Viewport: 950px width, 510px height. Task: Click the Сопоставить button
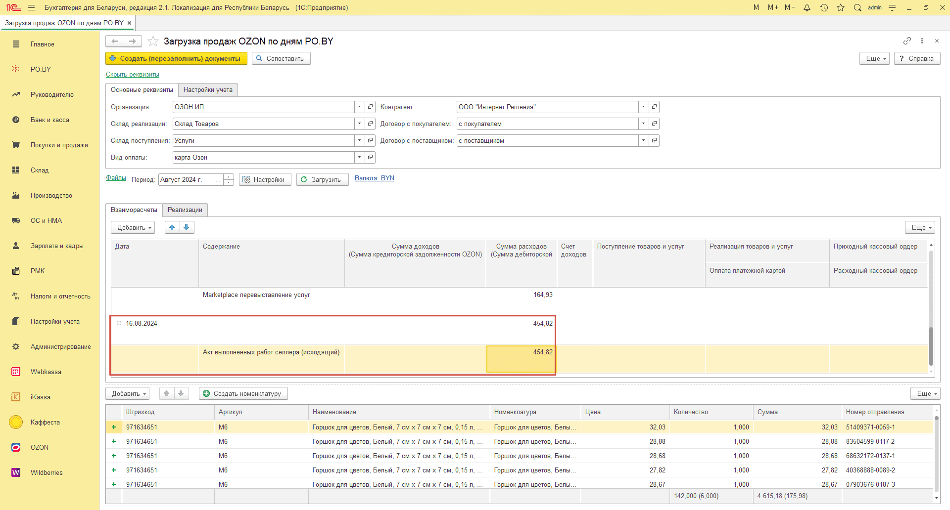click(281, 58)
